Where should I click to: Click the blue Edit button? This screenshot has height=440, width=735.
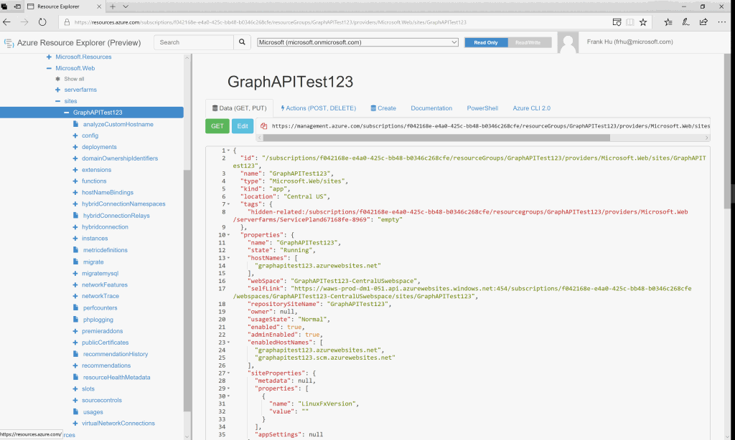click(243, 126)
